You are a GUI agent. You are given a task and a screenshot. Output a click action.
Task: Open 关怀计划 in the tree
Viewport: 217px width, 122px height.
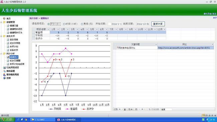point(14,46)
